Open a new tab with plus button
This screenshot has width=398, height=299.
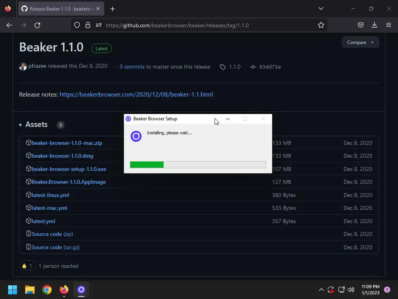point(112,9)
